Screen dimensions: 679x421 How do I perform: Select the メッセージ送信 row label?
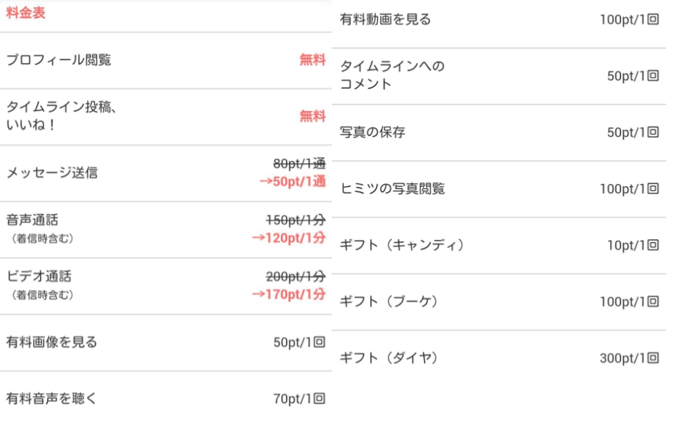tap(52, 173)
